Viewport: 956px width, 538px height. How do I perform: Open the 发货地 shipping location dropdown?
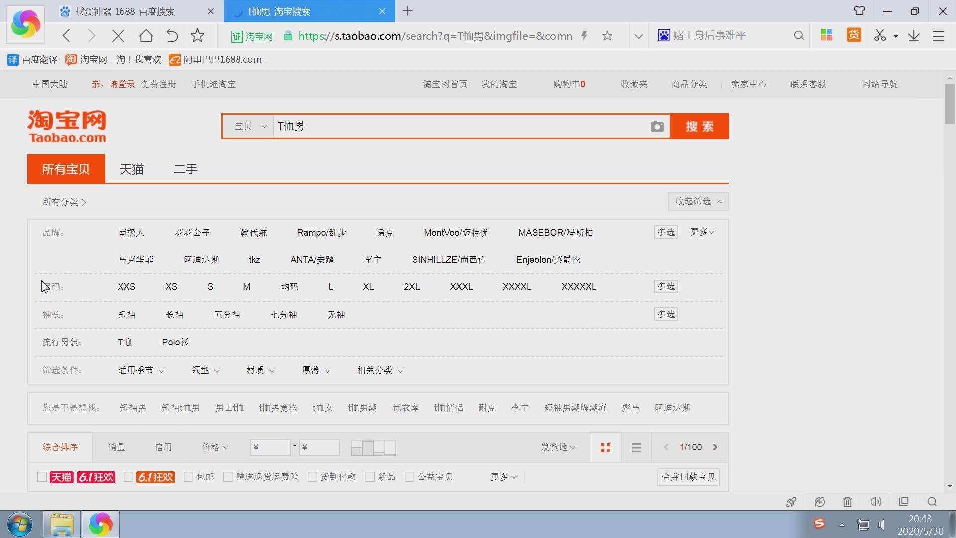(x=558, y=447)
